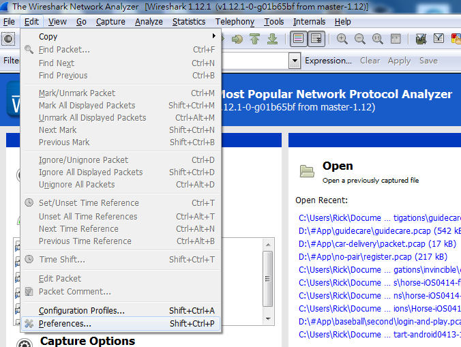This screenshot has width=461, height=347.
Task: Open recent file car-delivery packet.pcap
Action: pos(377,244)
